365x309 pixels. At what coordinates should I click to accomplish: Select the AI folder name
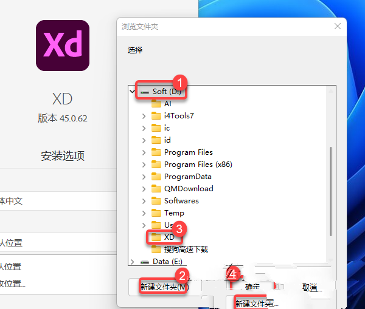168,104
